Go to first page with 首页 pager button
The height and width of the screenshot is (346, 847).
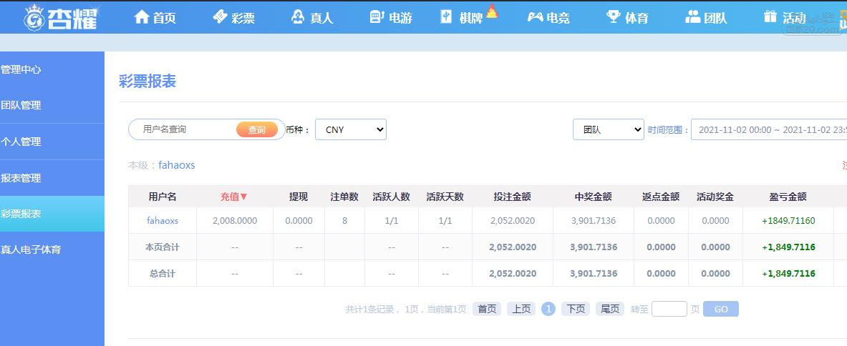point(487,309)
